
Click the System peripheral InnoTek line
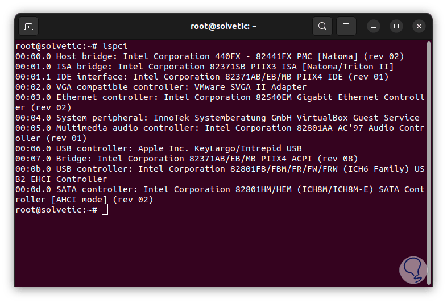click(217, 118)
